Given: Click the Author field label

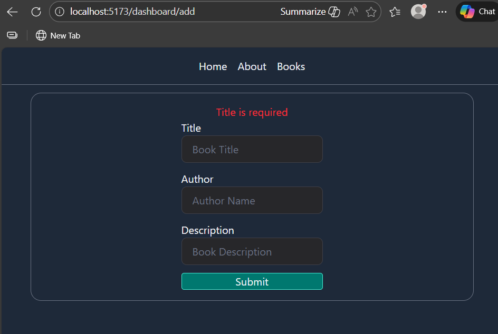Looking at the screenshot, I should pos(197,179).
